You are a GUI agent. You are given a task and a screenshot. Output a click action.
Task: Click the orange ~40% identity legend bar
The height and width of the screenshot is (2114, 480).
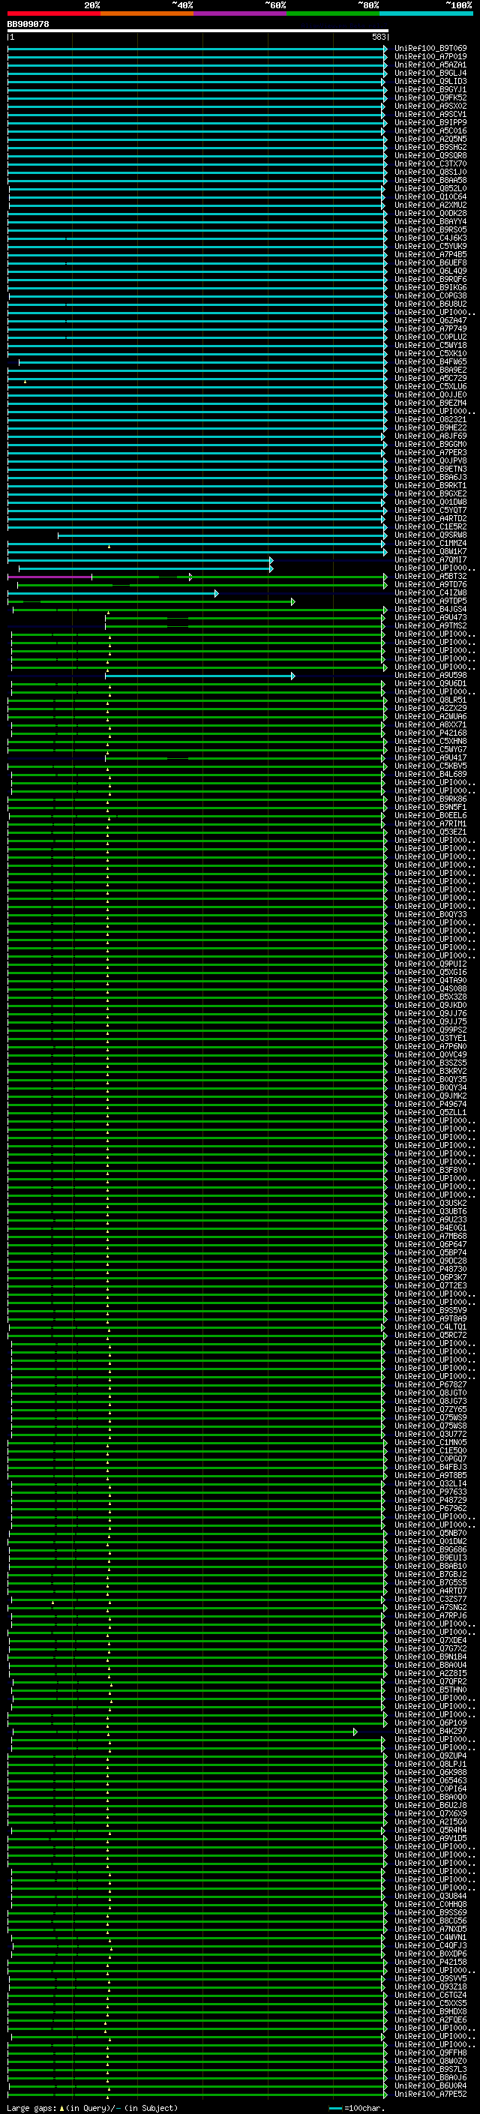[147, 13]
